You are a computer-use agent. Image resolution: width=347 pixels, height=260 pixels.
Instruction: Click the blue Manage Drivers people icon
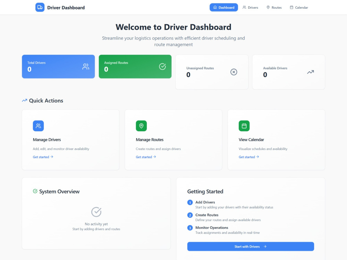click(x=38, y=126)
